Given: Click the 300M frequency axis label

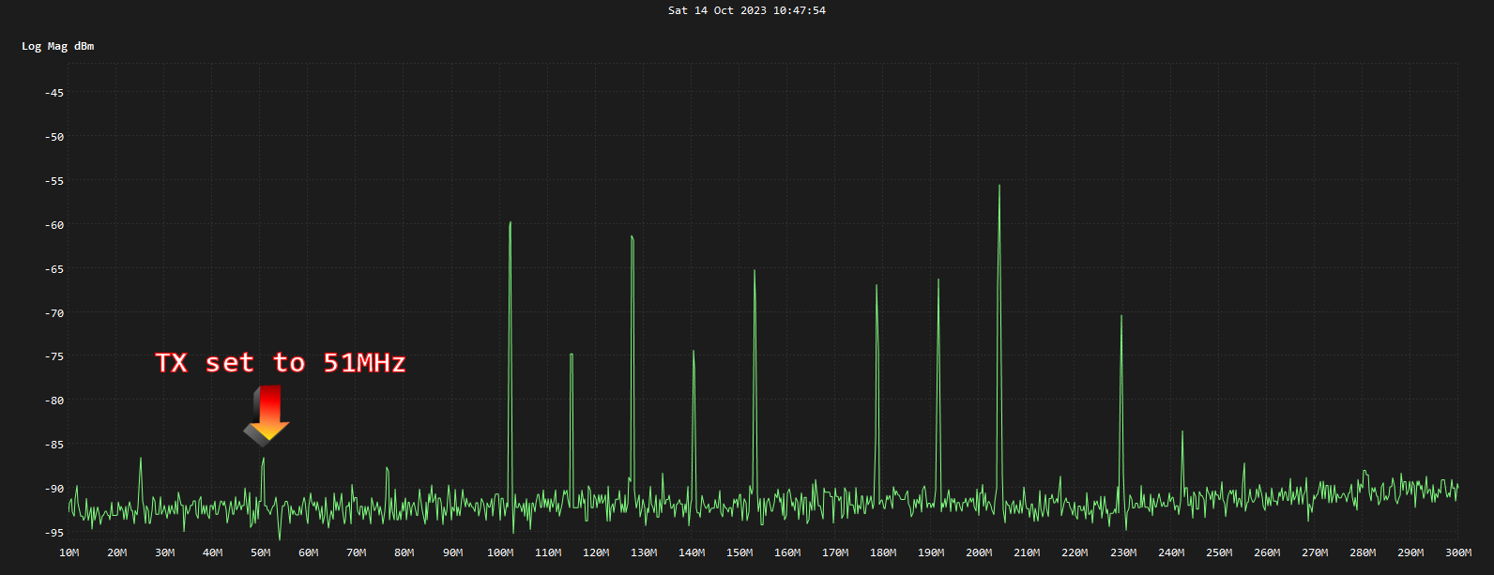Looking at the screenshot, I should click(x=1457, y=552).
